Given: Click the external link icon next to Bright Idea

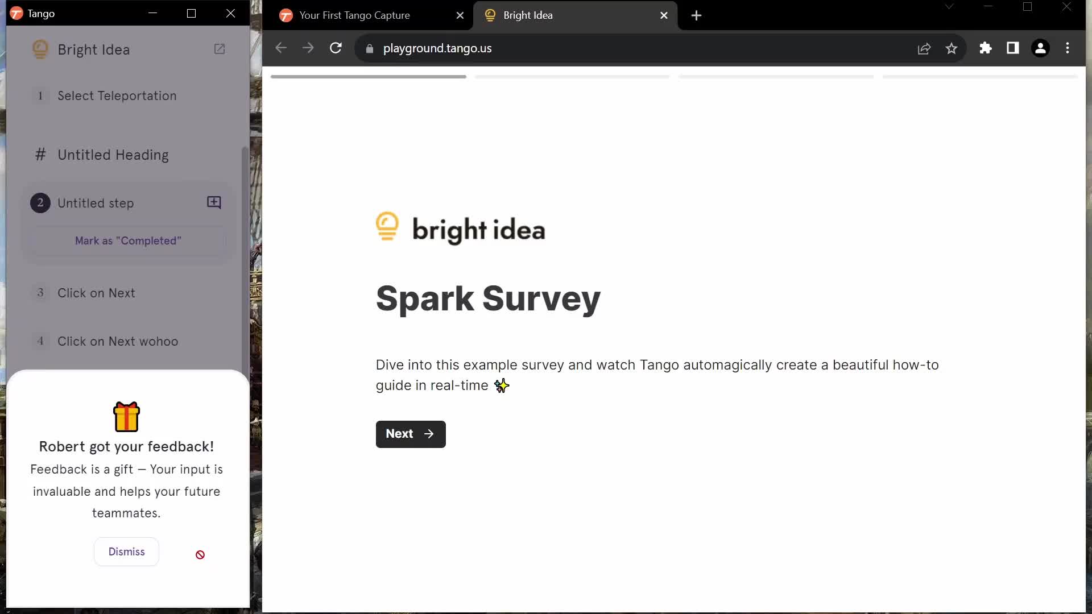Looking at the screenshot, I should coord(221,49).
